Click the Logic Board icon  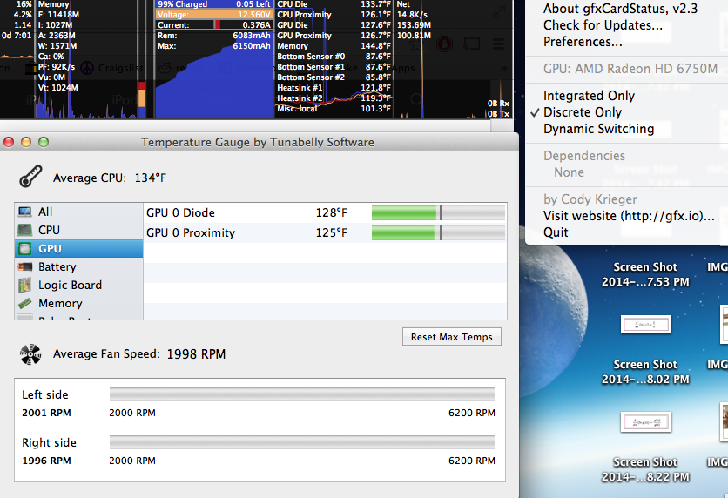[x=25, y=285]
